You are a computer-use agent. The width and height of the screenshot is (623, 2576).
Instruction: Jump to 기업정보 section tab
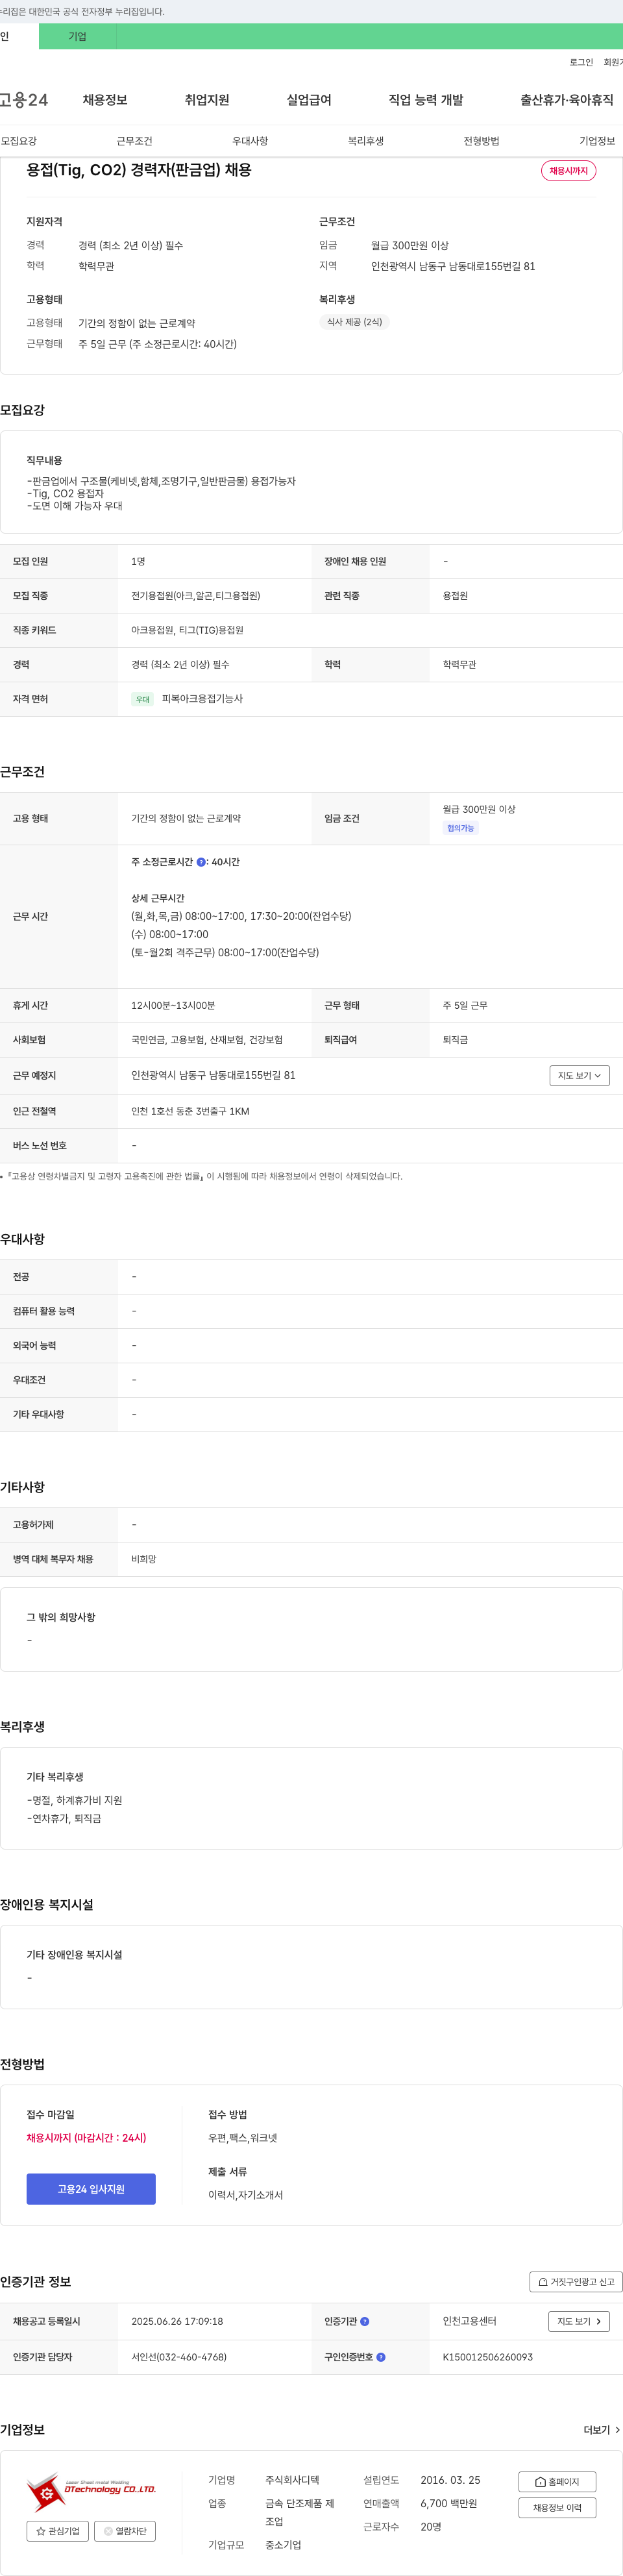point(597,141)
